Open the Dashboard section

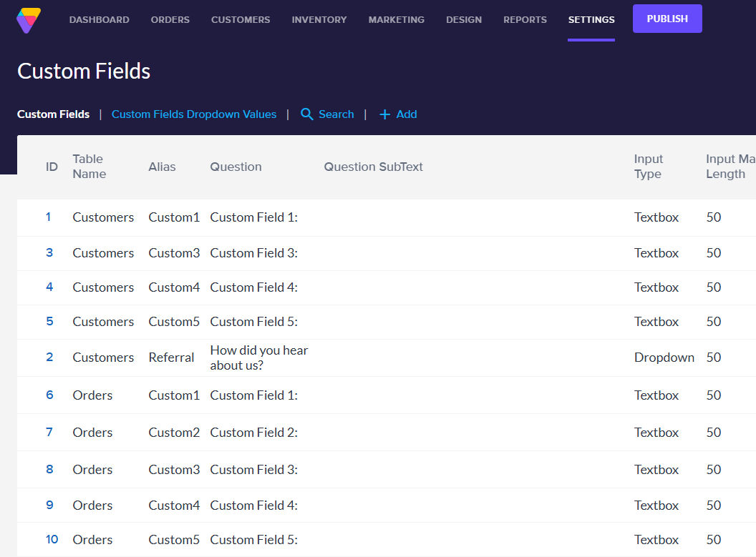(x=99, y=19)
